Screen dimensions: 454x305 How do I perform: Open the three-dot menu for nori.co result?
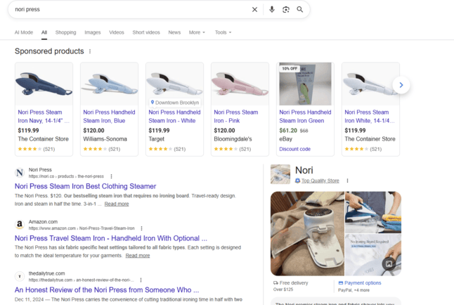[111, 176]
